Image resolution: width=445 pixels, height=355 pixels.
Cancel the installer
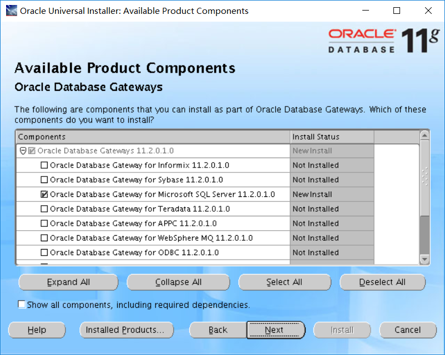click(x=408, y=329)
